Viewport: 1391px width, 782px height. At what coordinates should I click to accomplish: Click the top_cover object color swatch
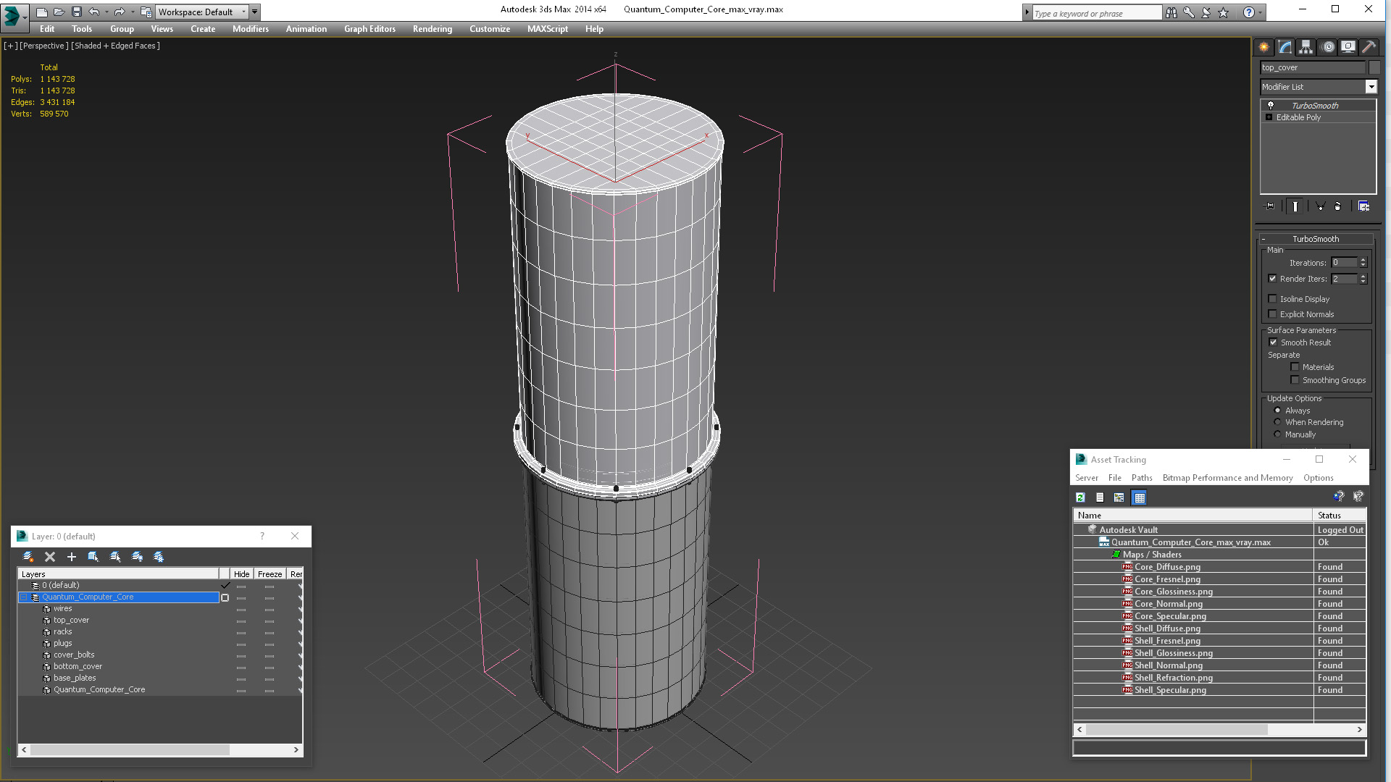[1374, 67]
